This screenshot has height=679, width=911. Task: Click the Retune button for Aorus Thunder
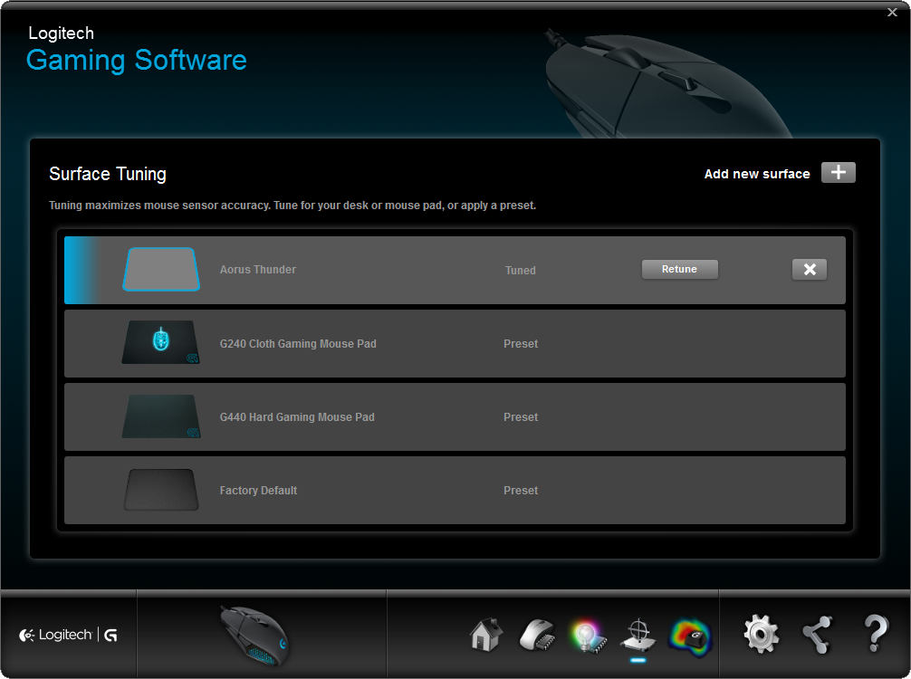point(680,269)
